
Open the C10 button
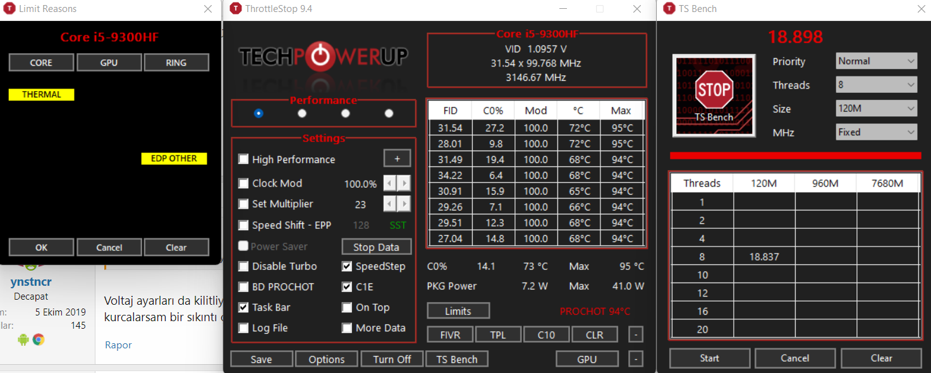point(546,335)
